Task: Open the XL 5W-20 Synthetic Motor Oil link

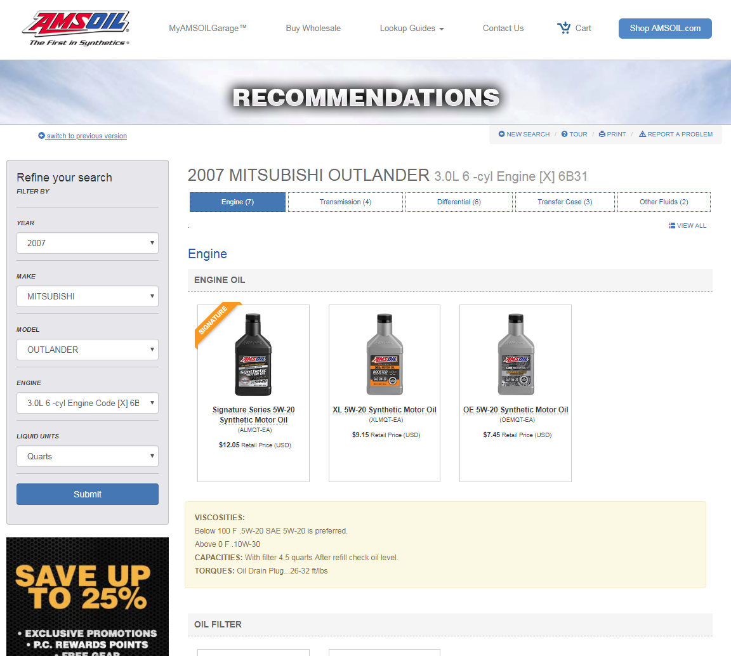Action: [385, 410]
